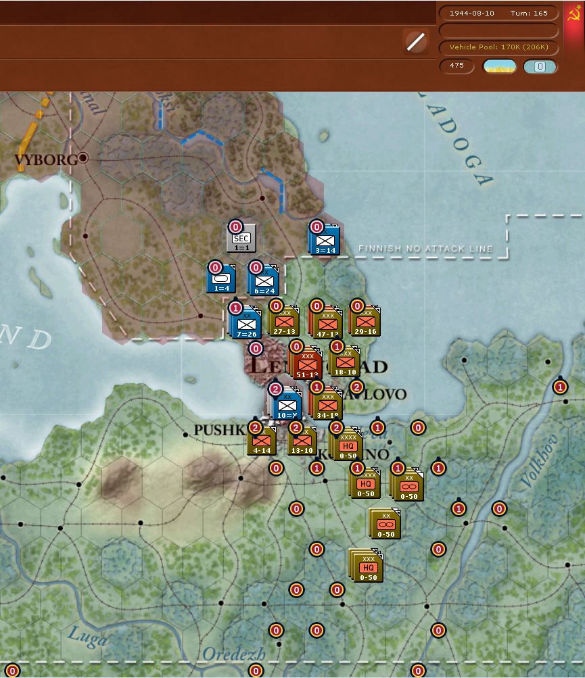Select the Soviet 18-10 corps counter
Viewport: 585px width, 678px height.
click(345, 361)
